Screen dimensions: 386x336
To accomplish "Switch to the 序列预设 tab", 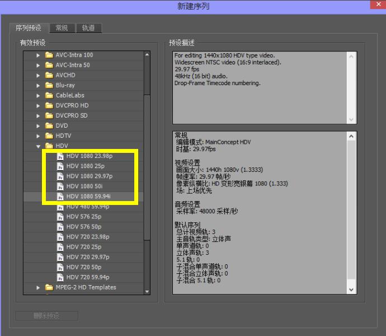I will coord(29,28).
